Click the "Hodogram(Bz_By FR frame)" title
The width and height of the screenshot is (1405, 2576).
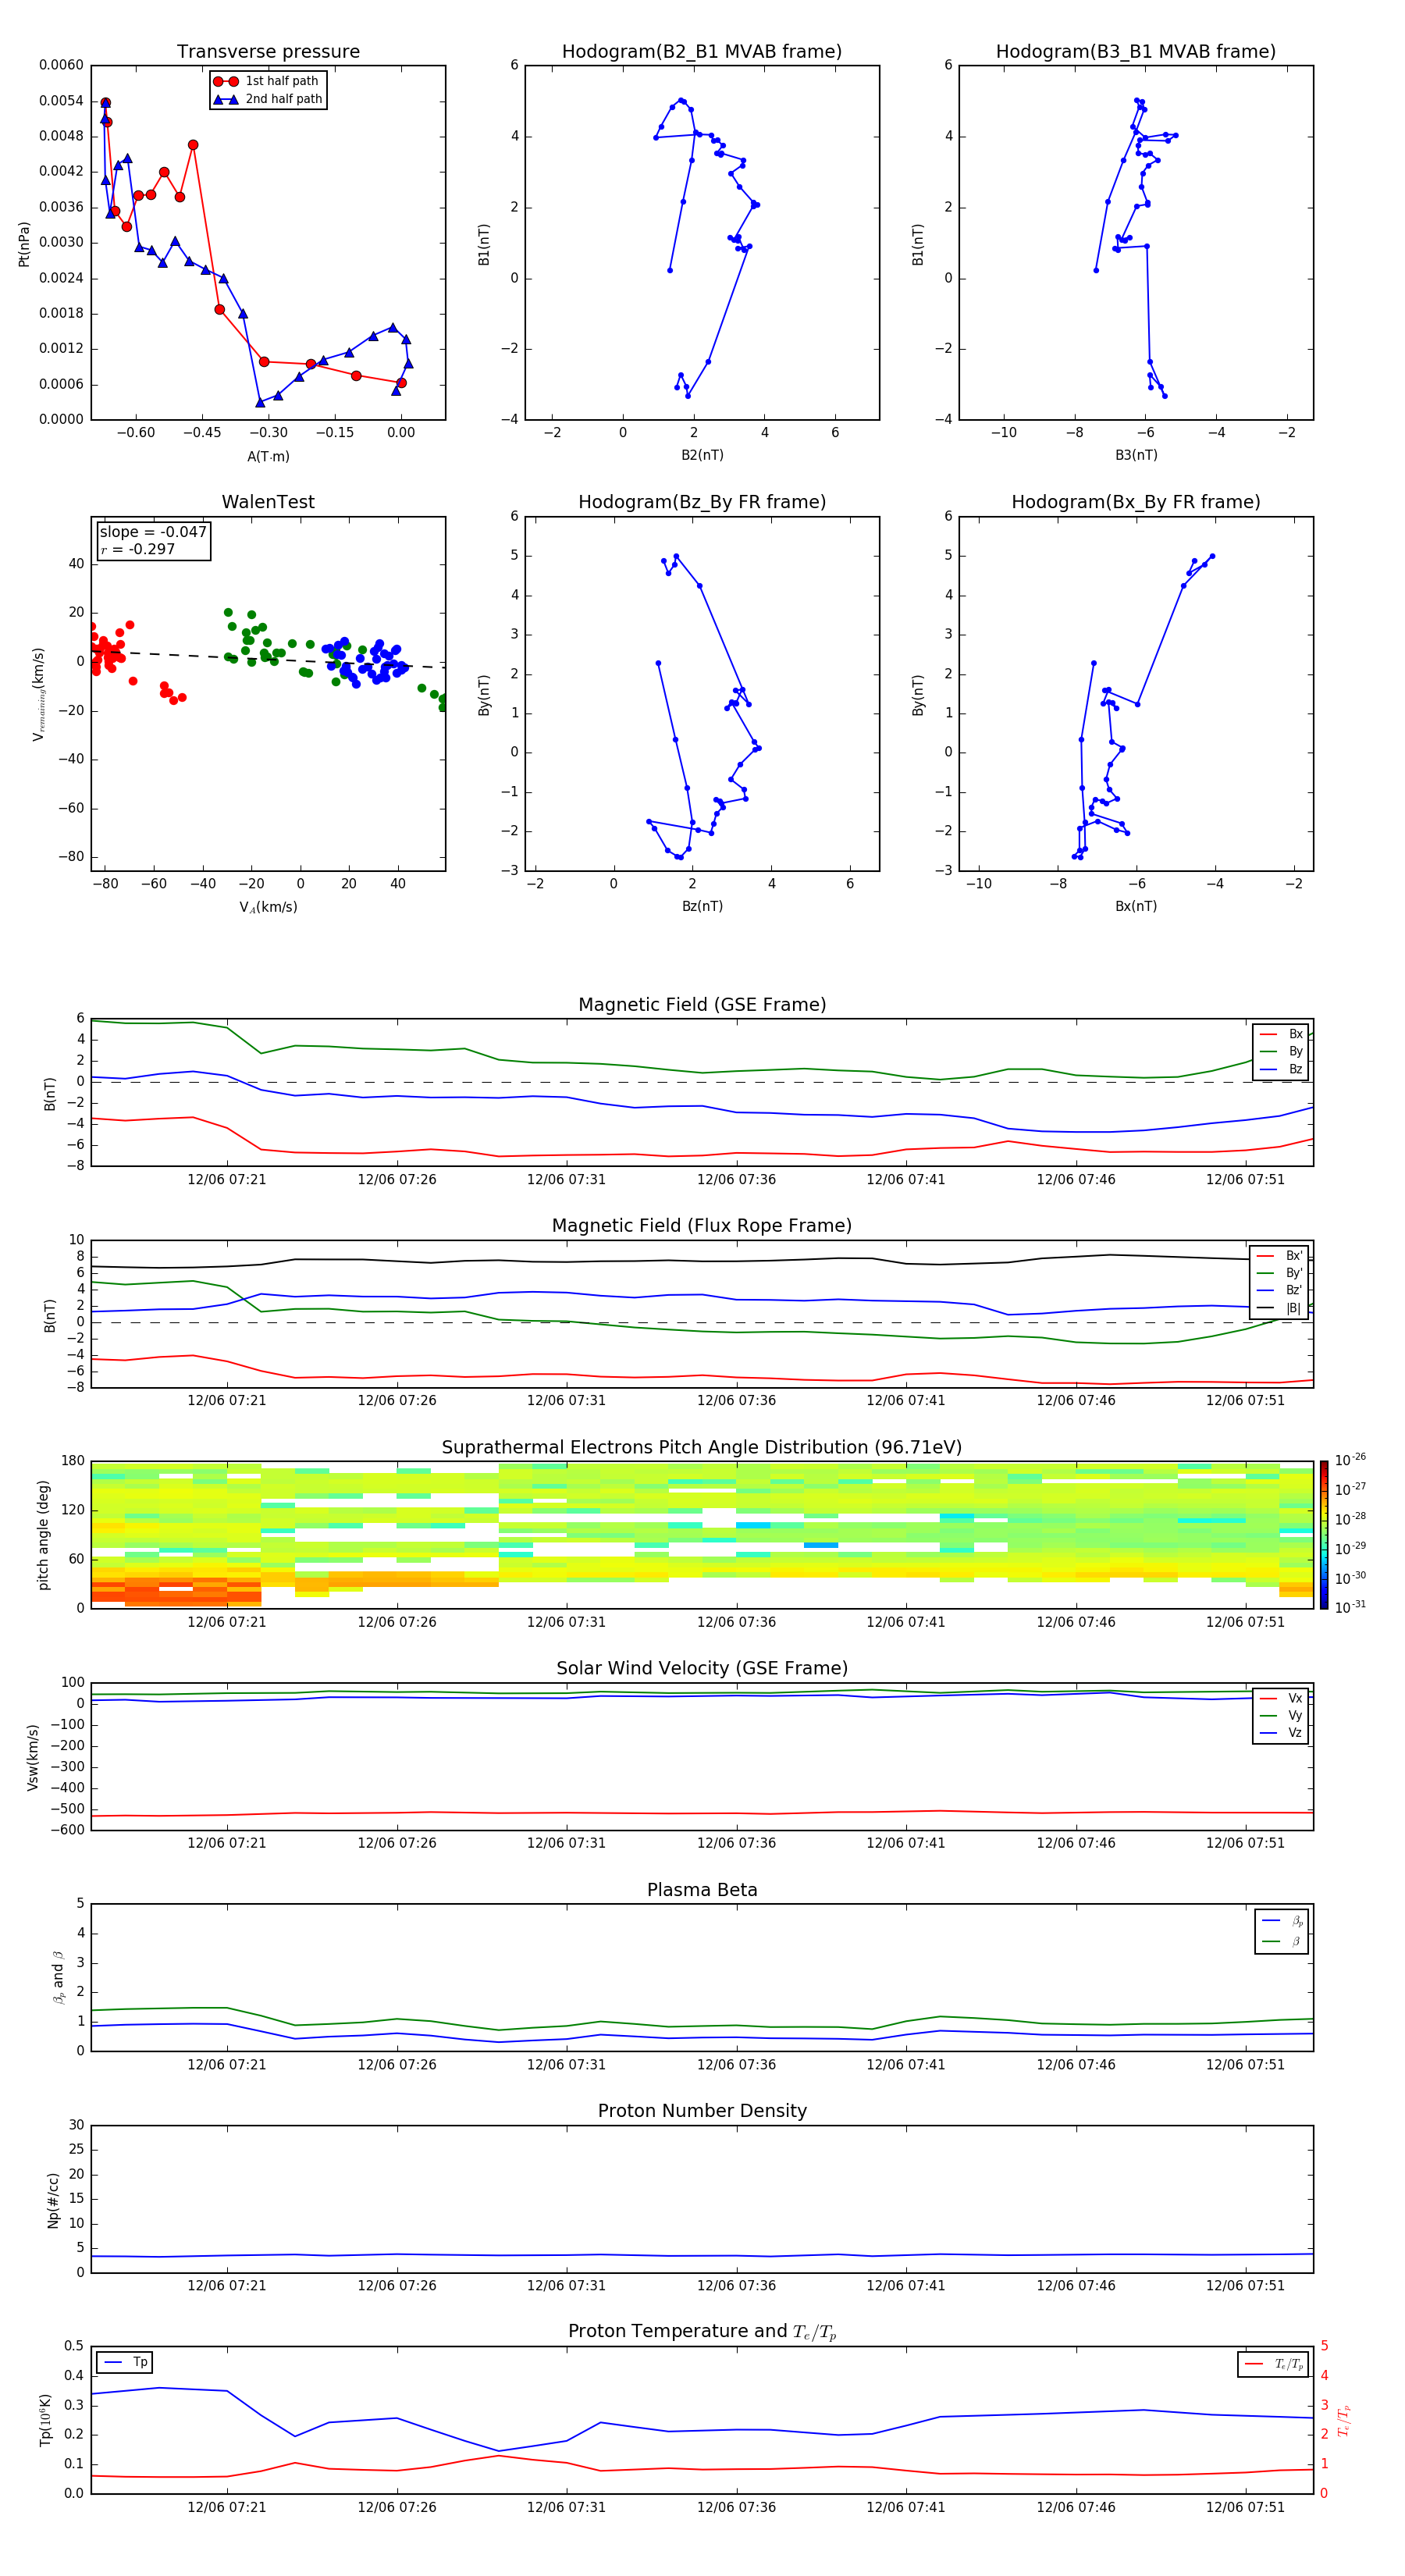coord(702,502)
